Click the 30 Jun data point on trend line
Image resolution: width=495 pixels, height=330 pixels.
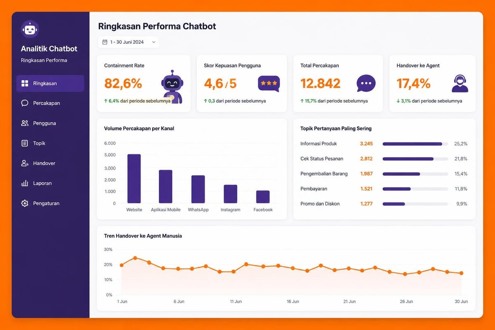461,273
